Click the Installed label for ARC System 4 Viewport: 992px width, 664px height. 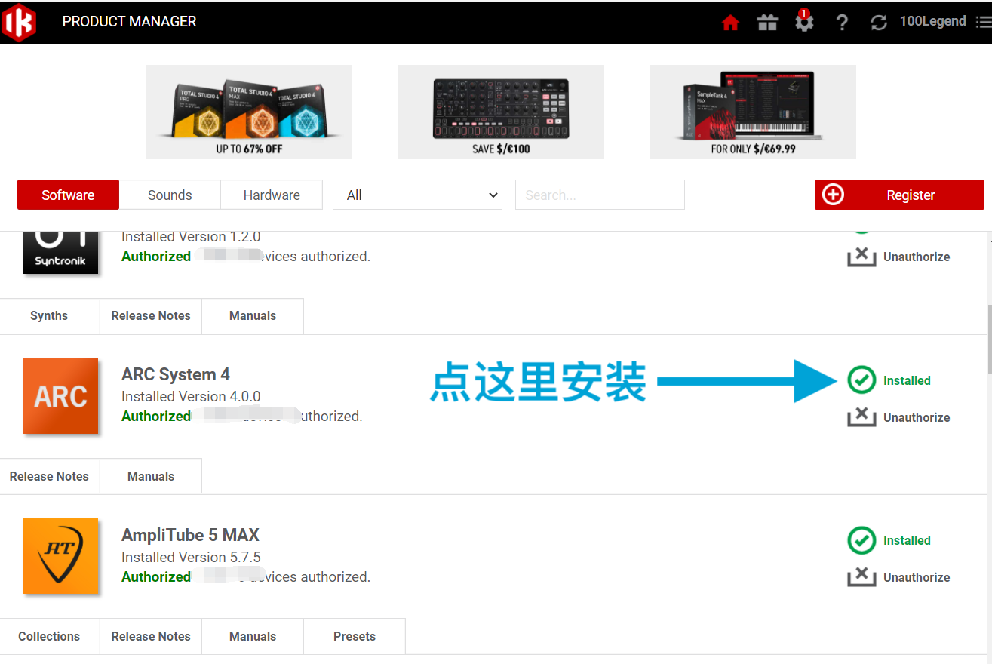click(x=907, y=380)
